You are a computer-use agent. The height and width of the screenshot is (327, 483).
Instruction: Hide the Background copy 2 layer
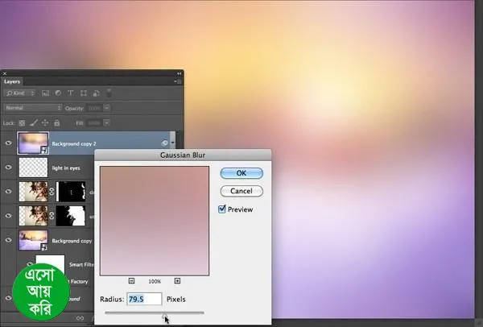click(9, 143)
